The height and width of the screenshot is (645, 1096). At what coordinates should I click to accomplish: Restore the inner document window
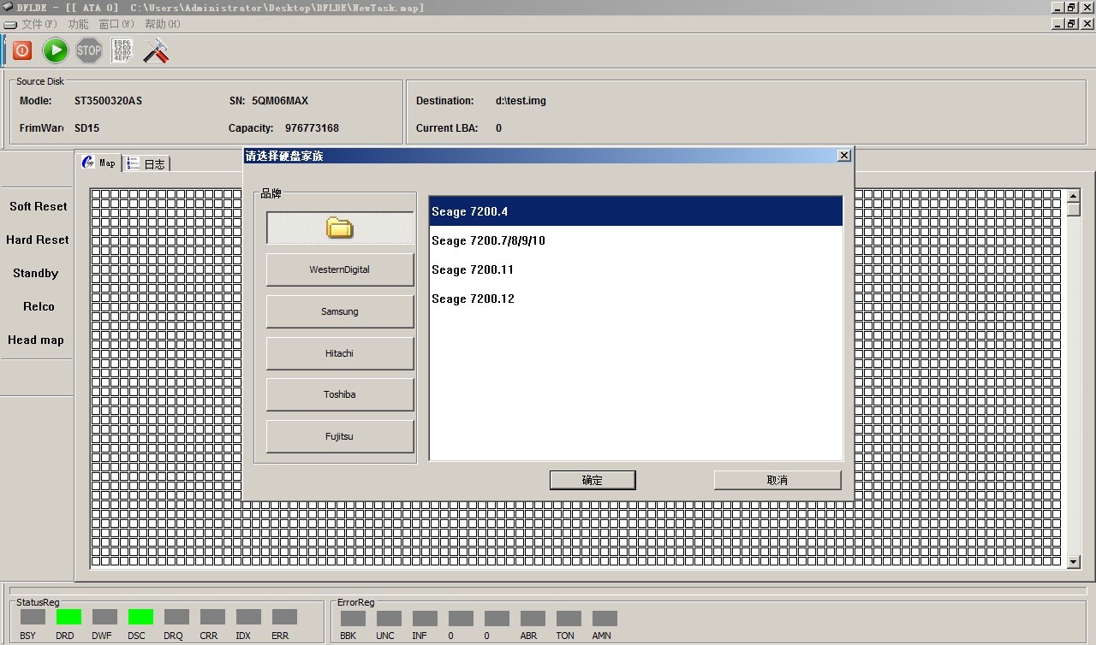pos(1070,24)
